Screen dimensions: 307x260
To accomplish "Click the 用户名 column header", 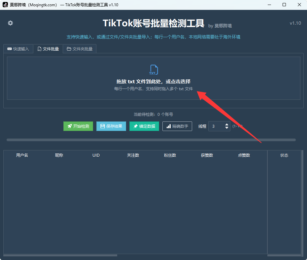I will click(22, 155).
